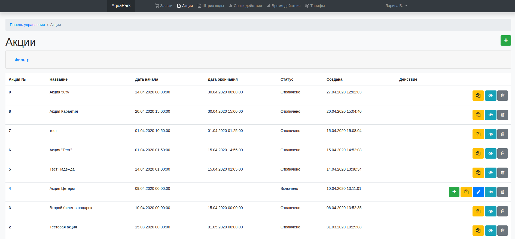This screenshot has height=239, width=515.
Task: Open the Заявки menu item
Action: coord(163,6)
